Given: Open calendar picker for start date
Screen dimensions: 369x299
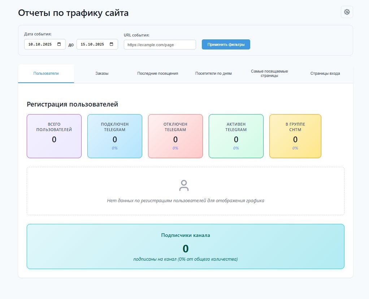Looking at the screenshot, I should pyautogui.click(x=59, y=44).
